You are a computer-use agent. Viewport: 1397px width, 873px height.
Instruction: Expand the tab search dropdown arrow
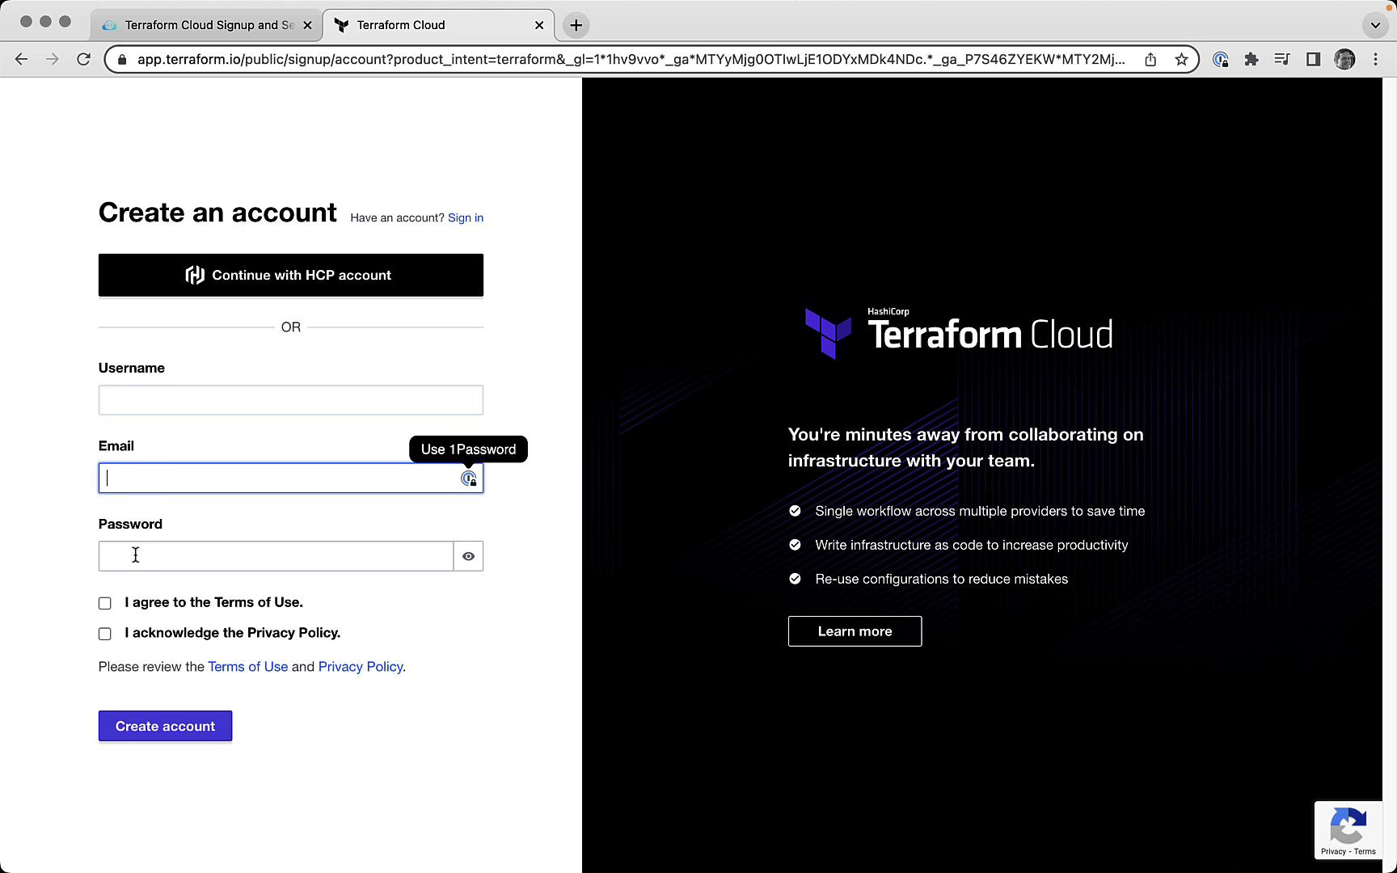(1375, 25)
